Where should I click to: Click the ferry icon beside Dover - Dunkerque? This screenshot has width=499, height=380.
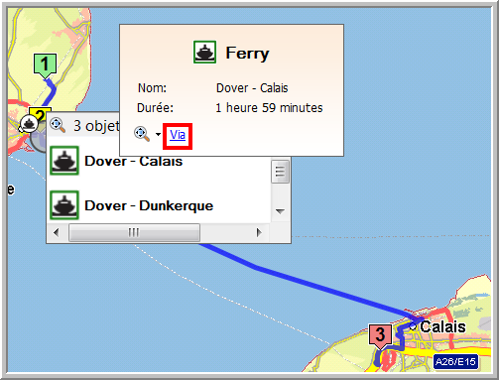[x=64, y=205]
